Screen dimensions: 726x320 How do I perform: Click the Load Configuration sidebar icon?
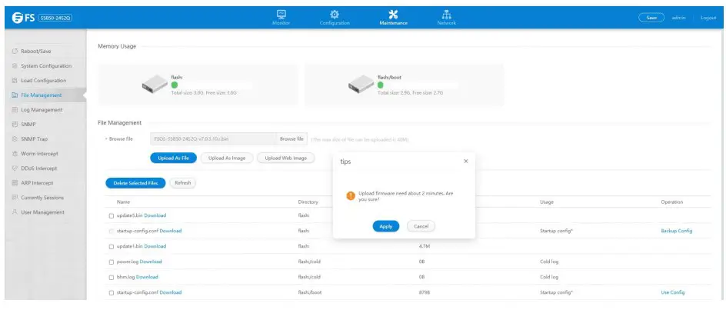[15, 81]
